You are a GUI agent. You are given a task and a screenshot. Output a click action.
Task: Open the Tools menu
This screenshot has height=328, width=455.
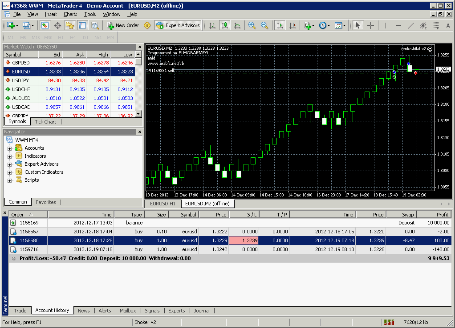tap(90, 14)
